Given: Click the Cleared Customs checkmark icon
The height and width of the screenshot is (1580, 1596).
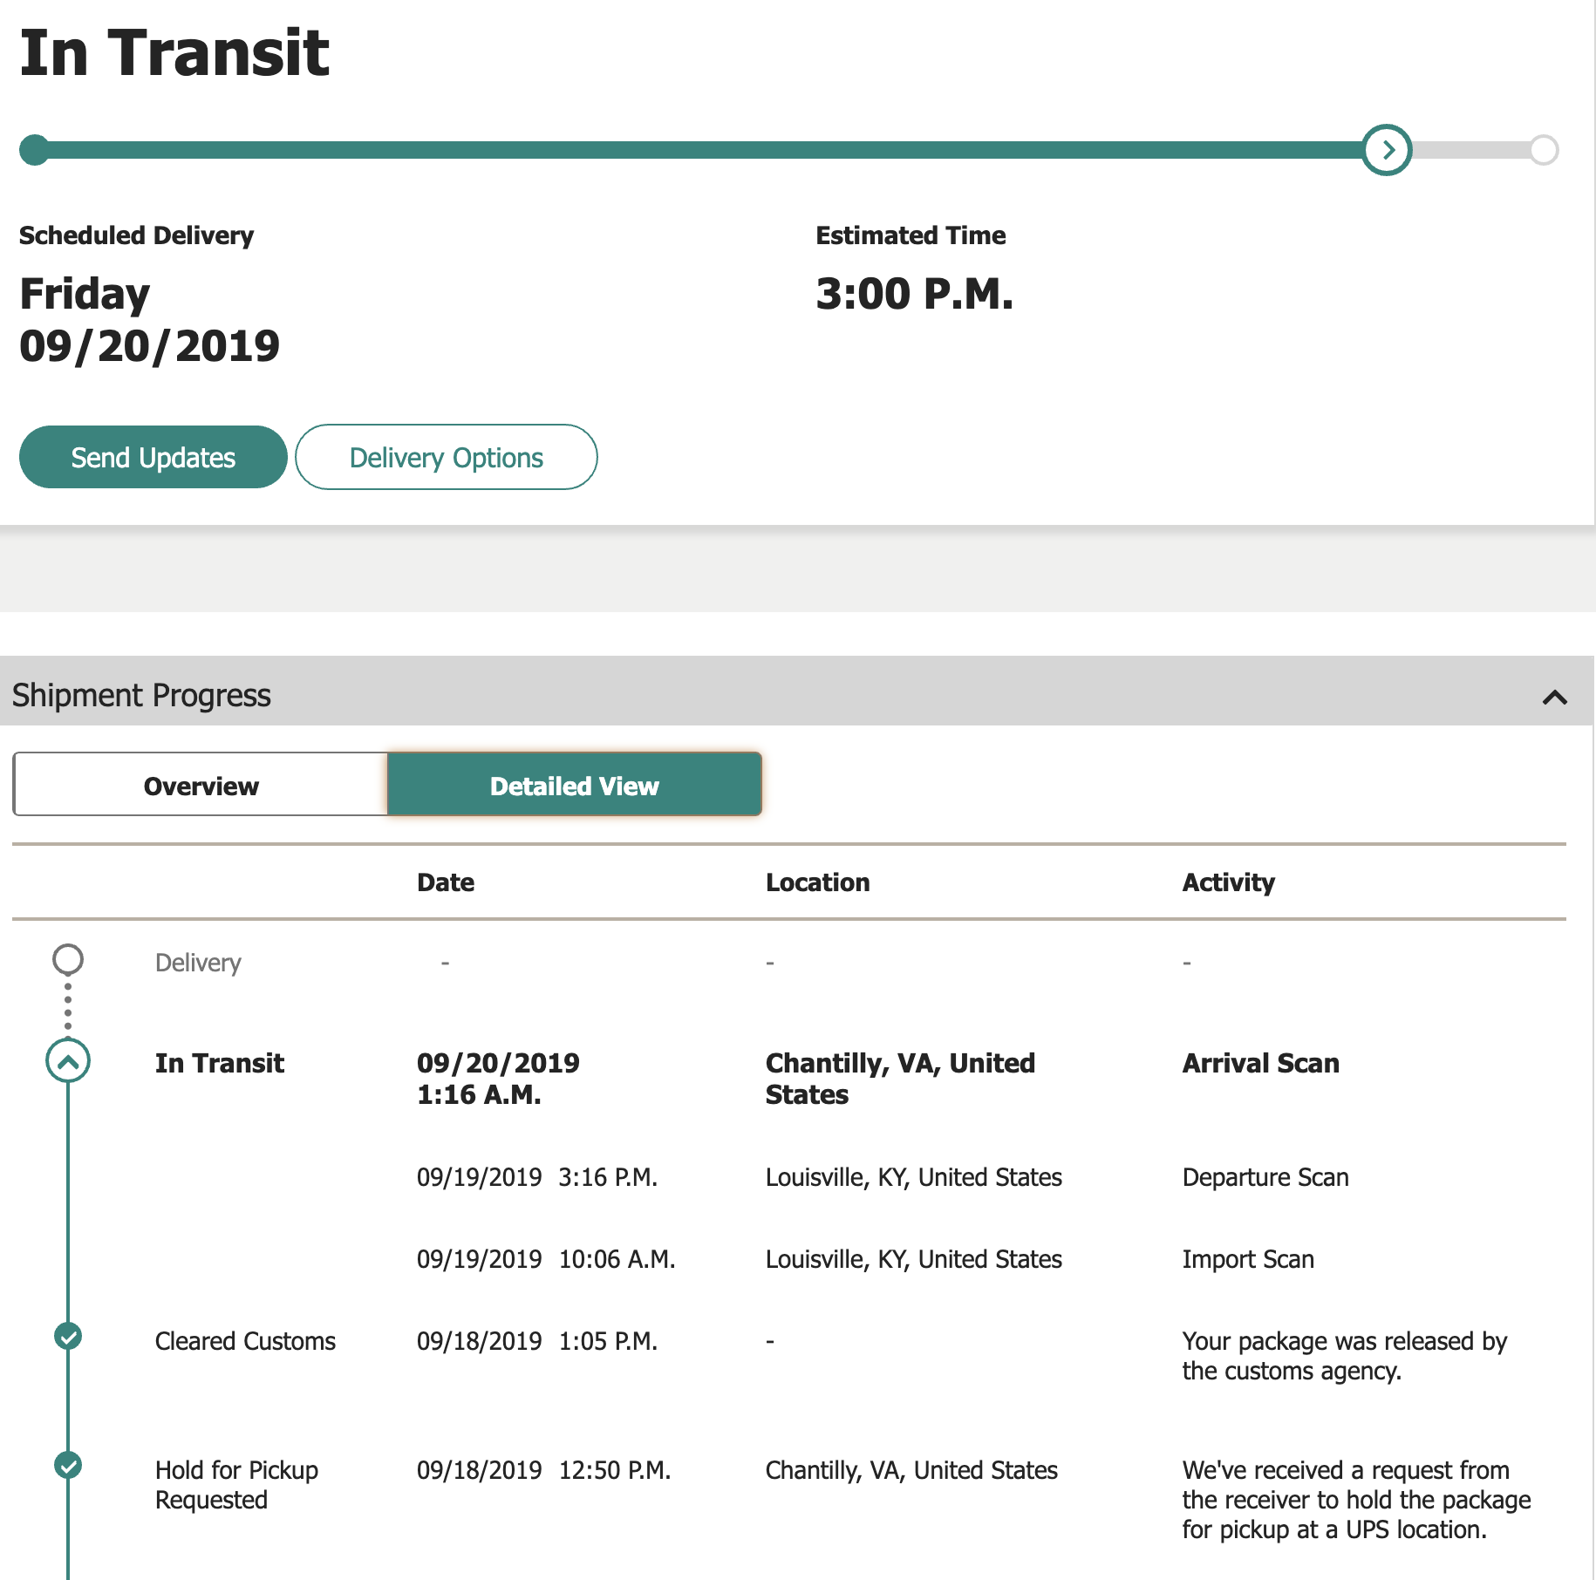Looking at the screenshot, I should coord(68,1336).
